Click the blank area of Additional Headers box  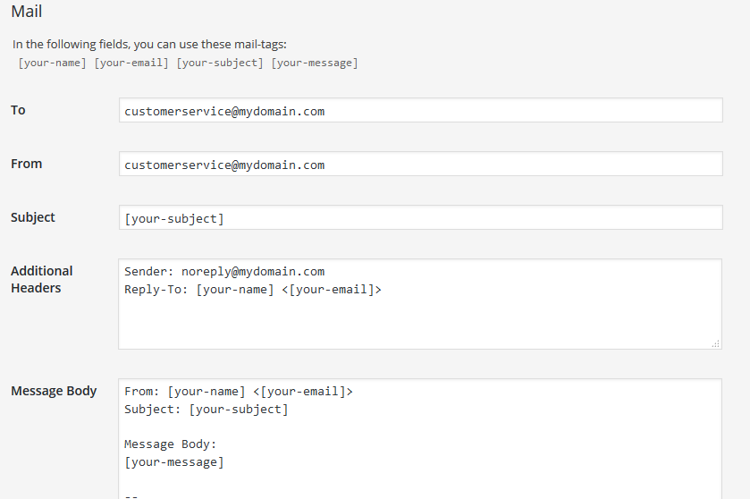[x=420, y=322]
